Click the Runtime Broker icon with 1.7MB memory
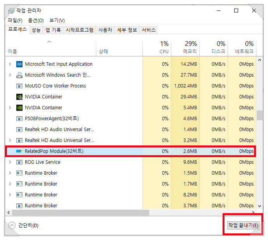 coord(19,184)
